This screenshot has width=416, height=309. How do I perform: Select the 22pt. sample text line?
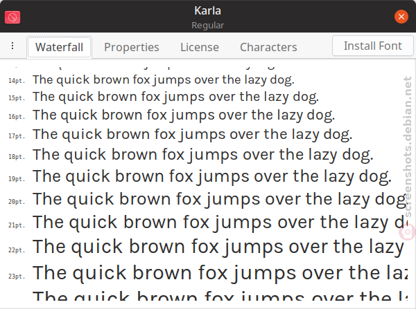220,247
